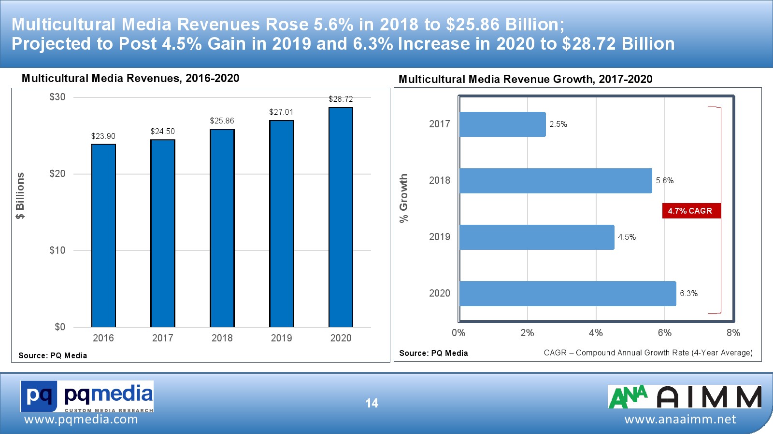The width and height of the screenshot is (773, 434).
Task: Select the CAGR footnote text
Action: 648,353
